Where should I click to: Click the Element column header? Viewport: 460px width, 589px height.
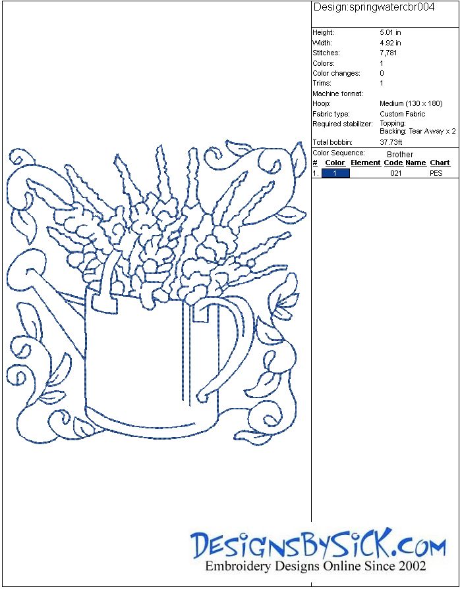(365, 163)
